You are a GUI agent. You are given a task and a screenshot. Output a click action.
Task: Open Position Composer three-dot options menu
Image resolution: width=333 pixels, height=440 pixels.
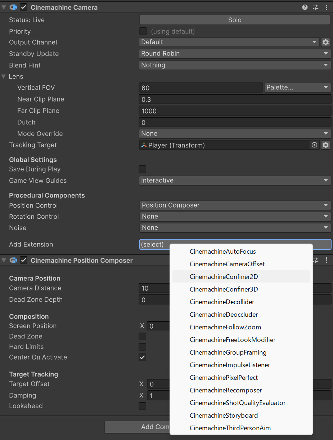click(327, 260)
